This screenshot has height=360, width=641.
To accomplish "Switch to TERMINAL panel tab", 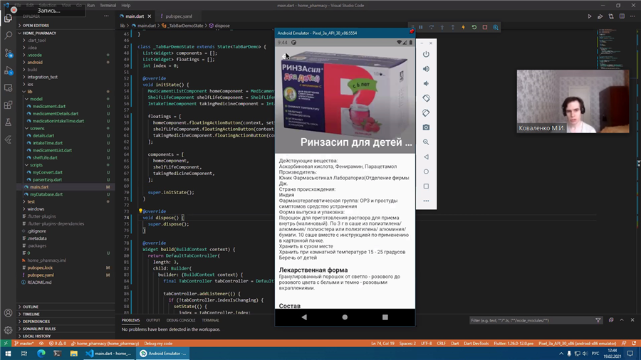I will (210, 320).
